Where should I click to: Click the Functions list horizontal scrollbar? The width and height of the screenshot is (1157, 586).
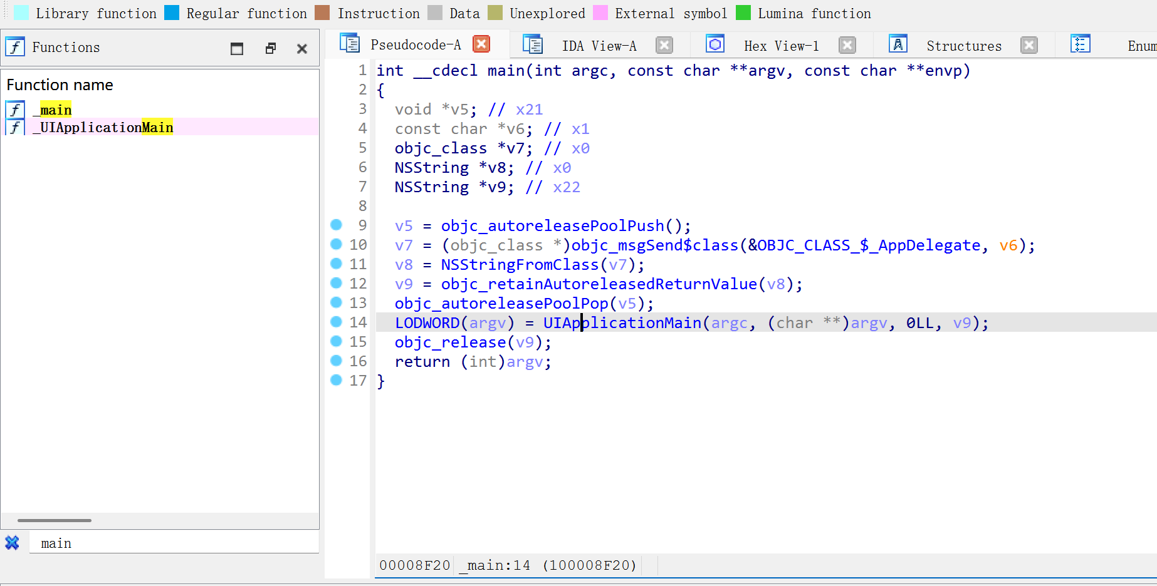point(55,520)
